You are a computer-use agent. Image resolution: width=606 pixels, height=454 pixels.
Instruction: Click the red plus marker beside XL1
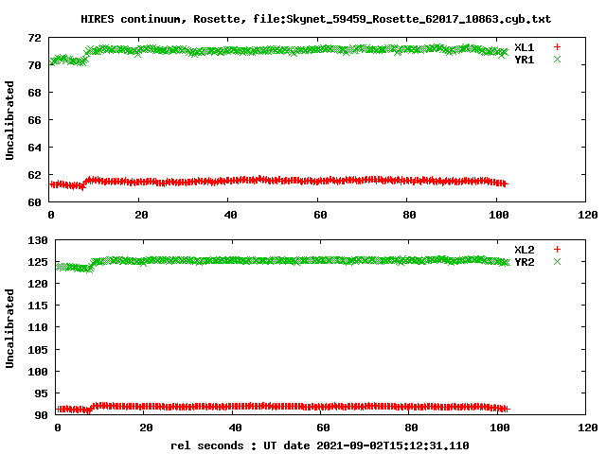point(557,47)
